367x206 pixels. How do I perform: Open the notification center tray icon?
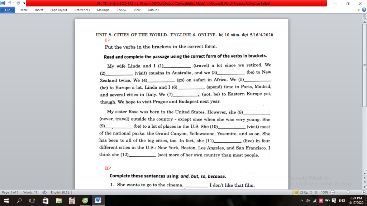pyautogui.click(x=334, y=201)
